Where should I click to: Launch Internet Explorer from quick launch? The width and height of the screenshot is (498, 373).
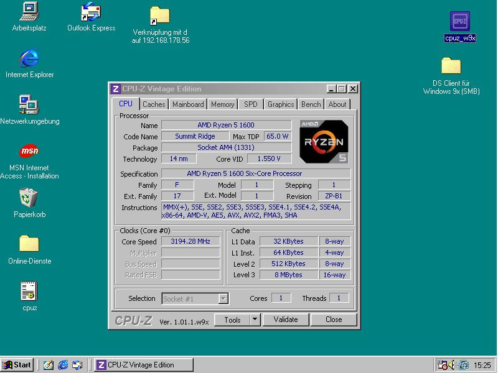pos(63,365)
